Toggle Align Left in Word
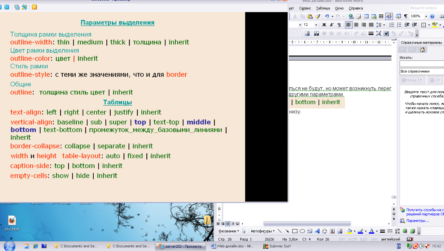 pyautogui.click(x=349, y=25)
